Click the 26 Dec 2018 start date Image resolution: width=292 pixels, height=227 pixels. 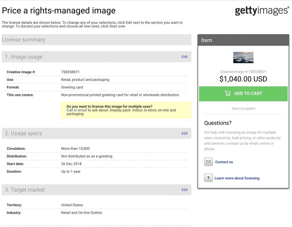[71, 164]
